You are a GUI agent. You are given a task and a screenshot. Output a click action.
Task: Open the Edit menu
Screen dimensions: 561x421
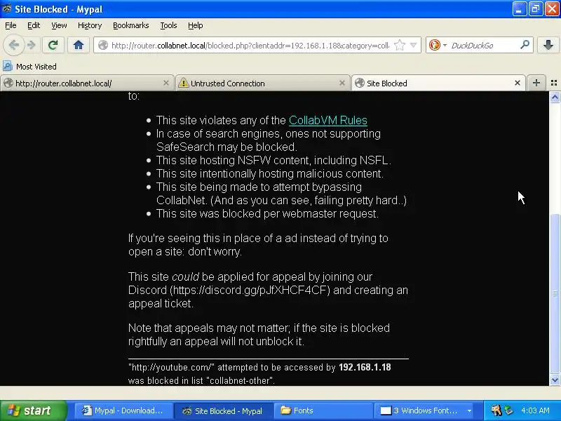34,25
